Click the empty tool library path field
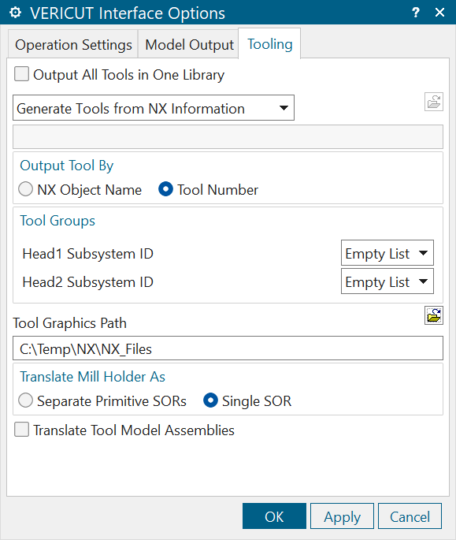The image size is (456, 540). pos(228,137)
